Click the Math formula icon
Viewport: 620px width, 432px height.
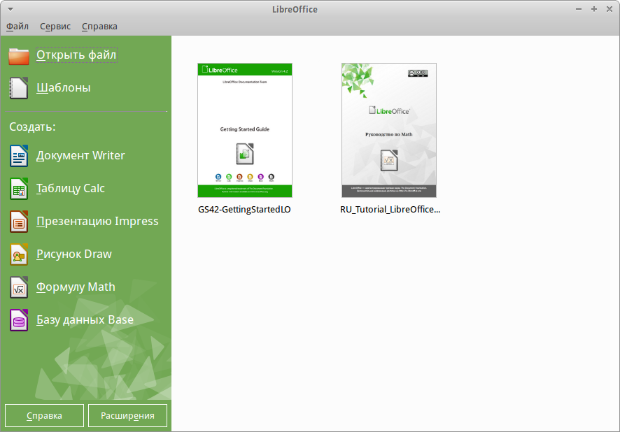(x=19, y=287)
